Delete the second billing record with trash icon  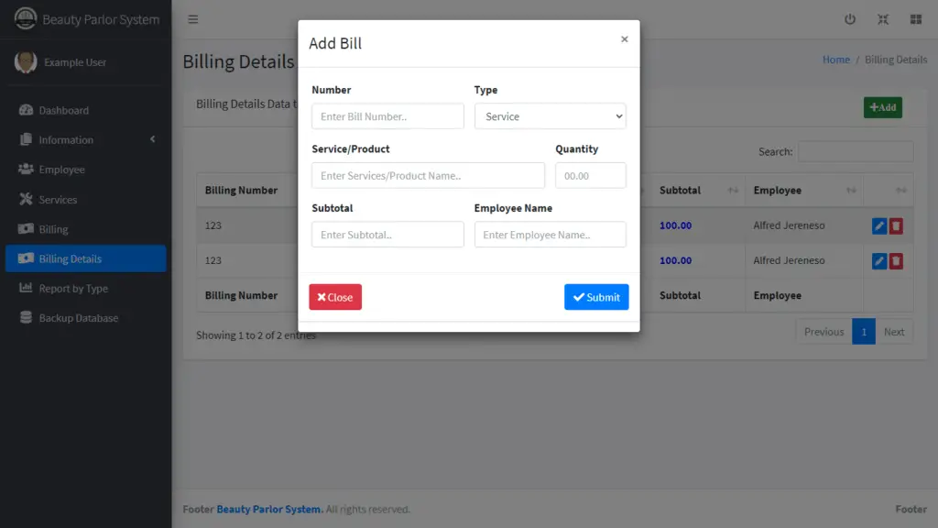click(899, 260)
